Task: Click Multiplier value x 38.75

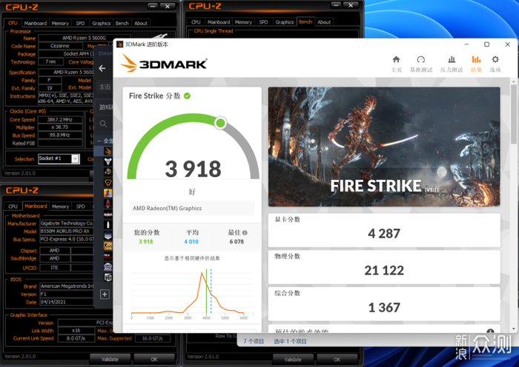Action: coord(60,127)
